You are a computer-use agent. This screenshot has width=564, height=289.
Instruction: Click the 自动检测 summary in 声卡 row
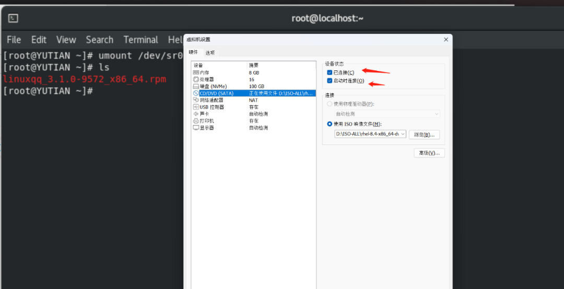point(258,114)
